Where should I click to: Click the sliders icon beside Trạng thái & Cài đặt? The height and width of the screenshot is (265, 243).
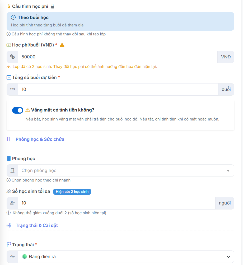(x=9, y=225)
